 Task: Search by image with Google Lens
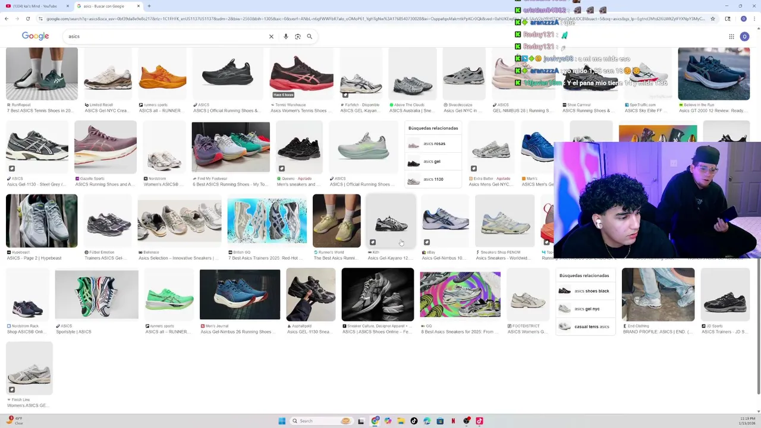[297, 36]
